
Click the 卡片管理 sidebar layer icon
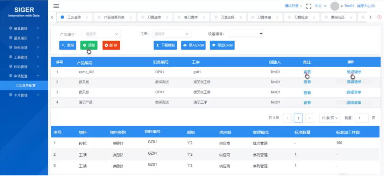coord(11,95)
